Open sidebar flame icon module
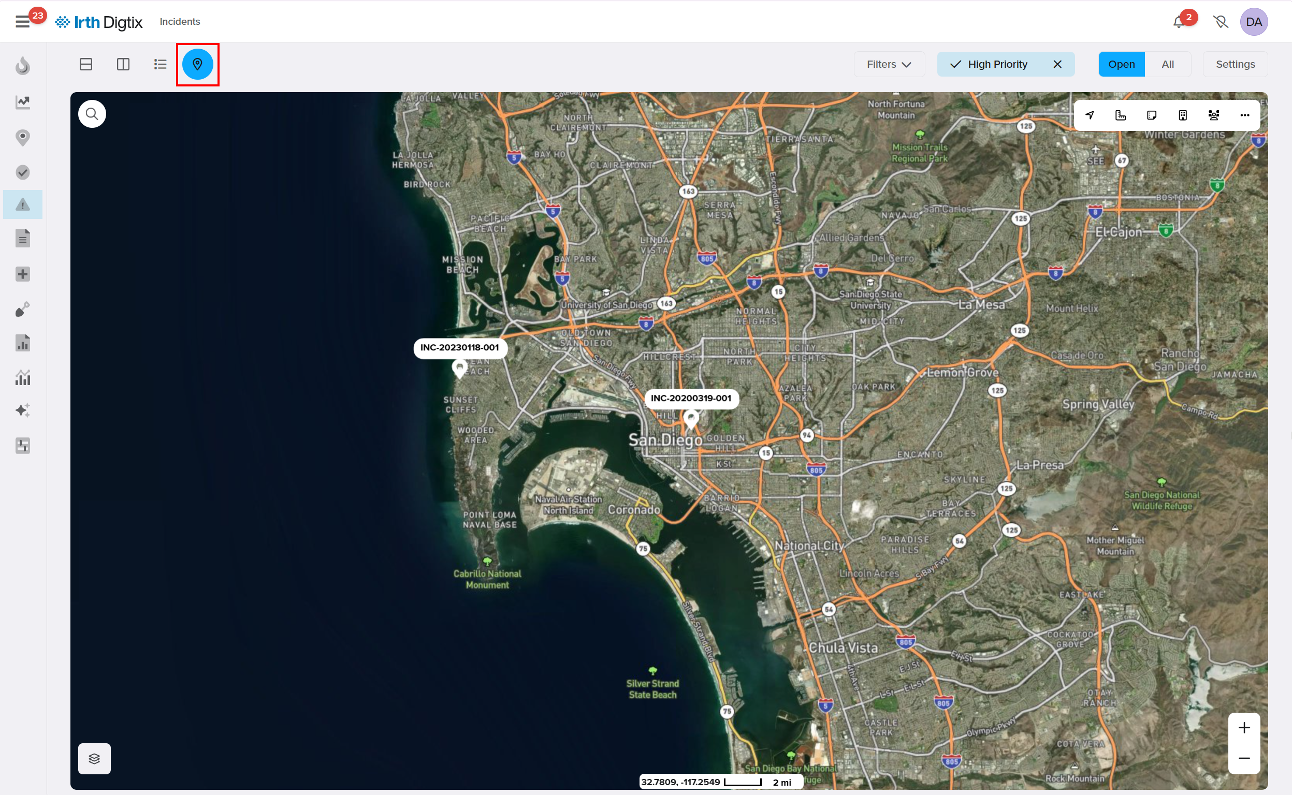This screenshot has height=795, width=1292. (23, 66)
